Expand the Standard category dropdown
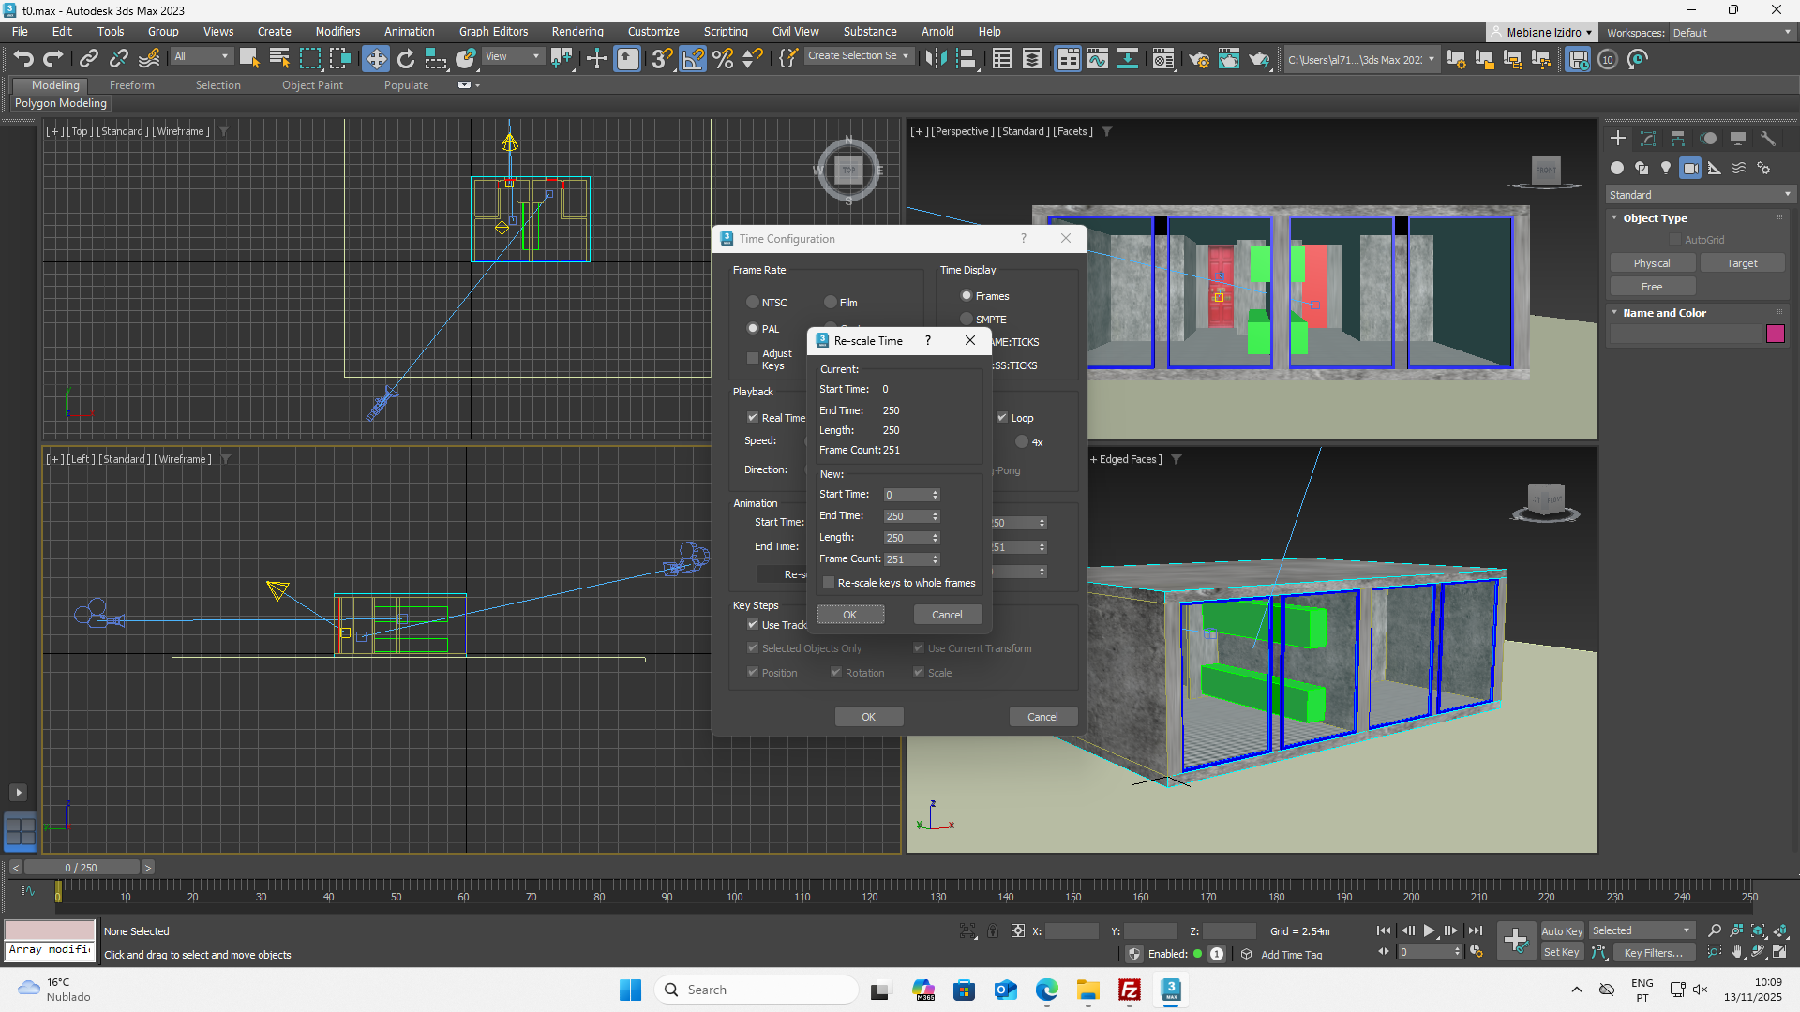The width and height of the screenshot is (1800, 1012). tap(1699, 195)
